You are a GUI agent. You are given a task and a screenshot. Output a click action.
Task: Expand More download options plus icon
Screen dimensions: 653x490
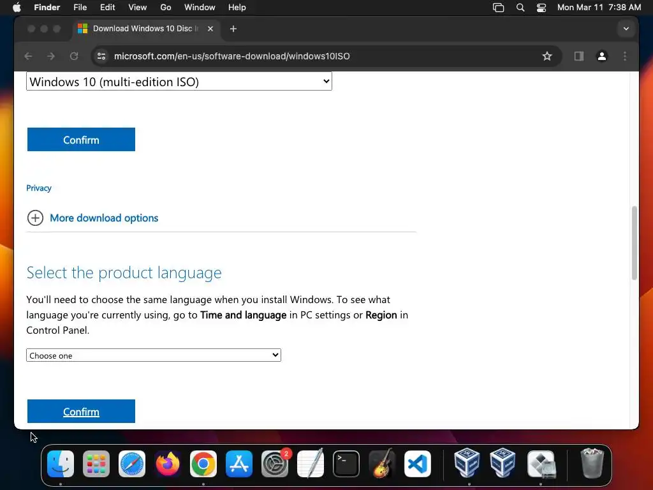point(36,218)
